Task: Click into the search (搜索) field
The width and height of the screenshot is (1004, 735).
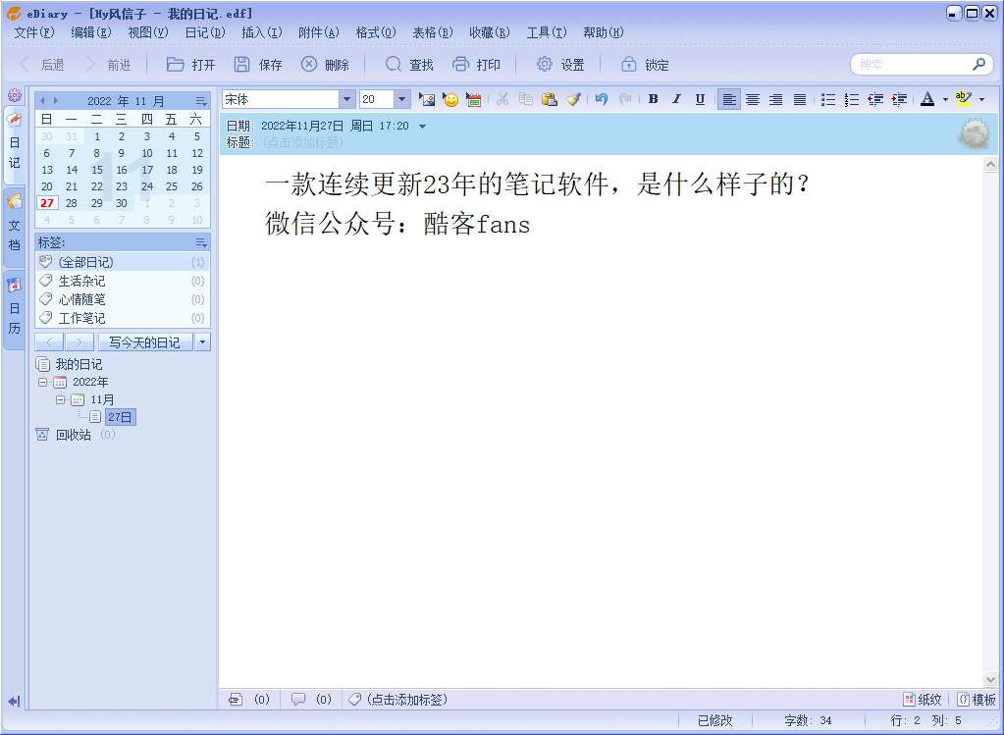Action: (x=913, y=65)
